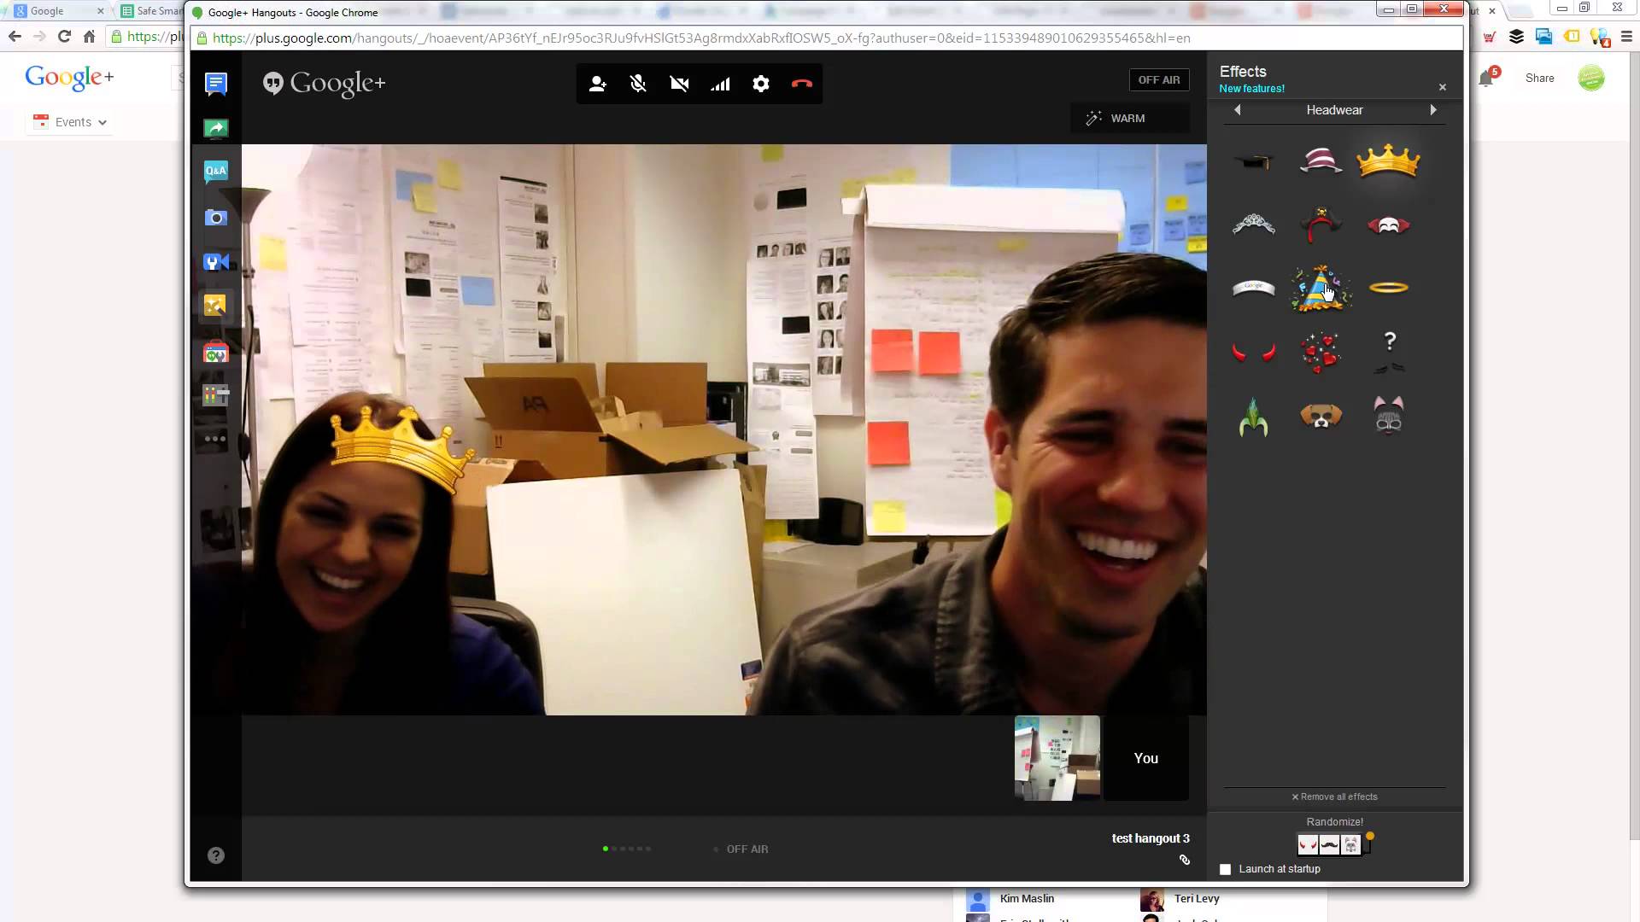Toggle the microphone mute button
Image resolution: width=1640 pixels, height=922 pixels.
click(638, 84)
